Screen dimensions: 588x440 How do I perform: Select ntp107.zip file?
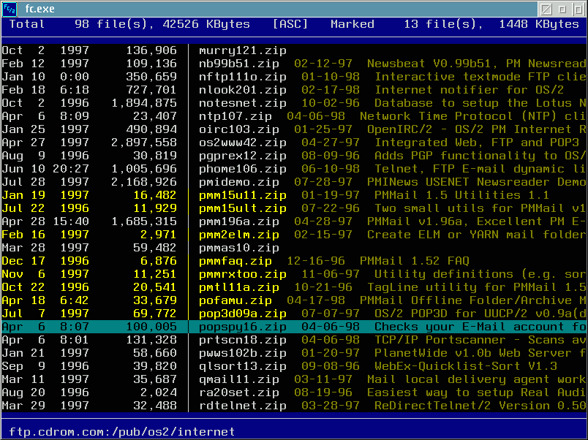tap(235, 116)
